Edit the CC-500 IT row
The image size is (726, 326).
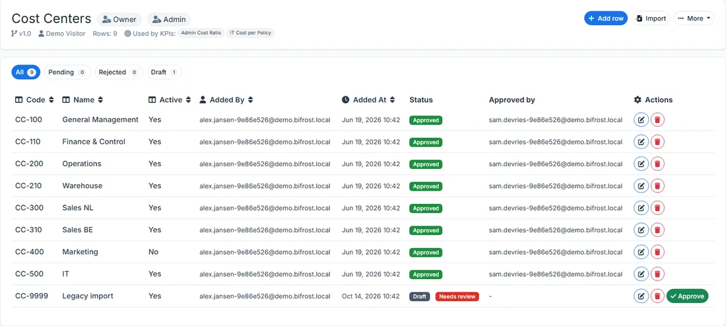point(641,274)
